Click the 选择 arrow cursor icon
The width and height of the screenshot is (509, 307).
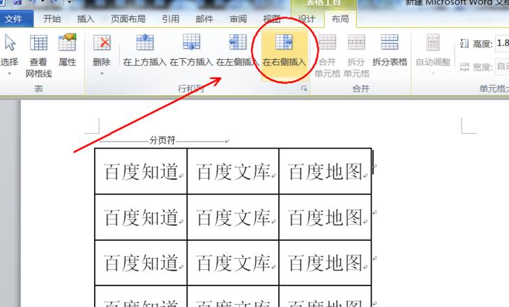click(x=10, y=43)
